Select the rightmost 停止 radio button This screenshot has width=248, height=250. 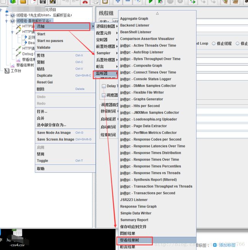coord(237,43)
